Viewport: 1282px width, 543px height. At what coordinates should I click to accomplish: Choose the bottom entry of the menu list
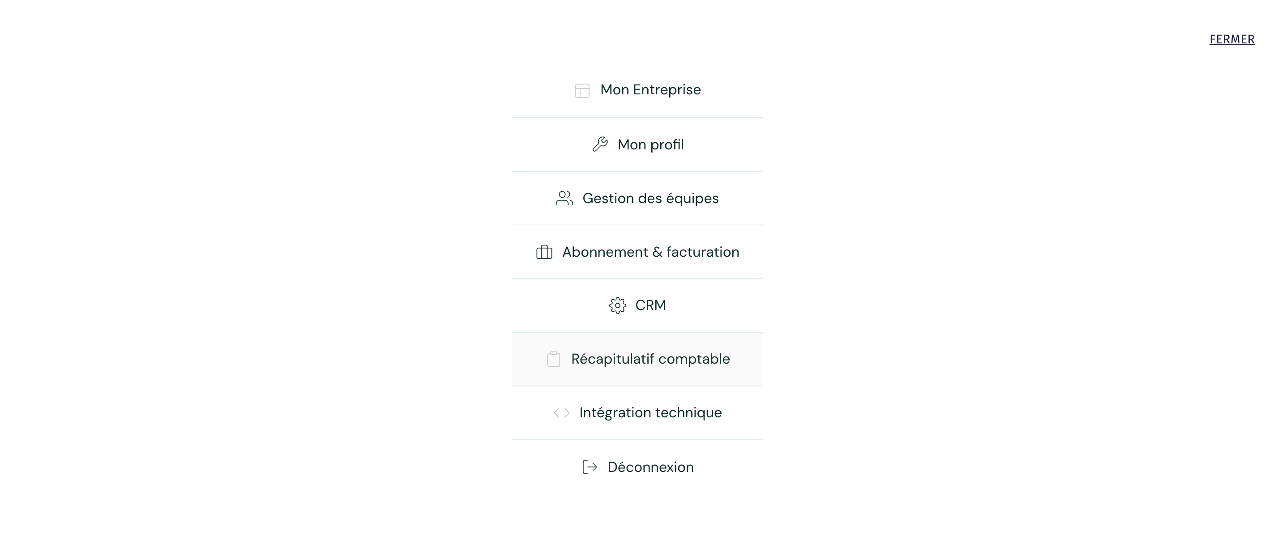pyautogui.click(x=637, y=467)
